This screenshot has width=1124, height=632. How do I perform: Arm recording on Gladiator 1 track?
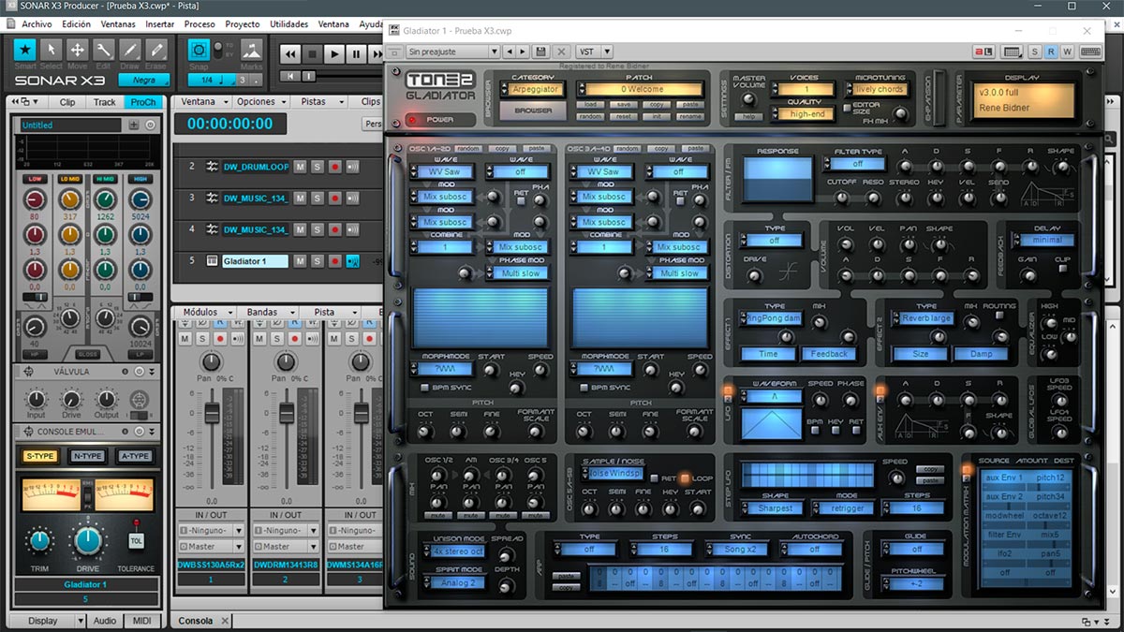pyautogui.click(x=334, y=261)
